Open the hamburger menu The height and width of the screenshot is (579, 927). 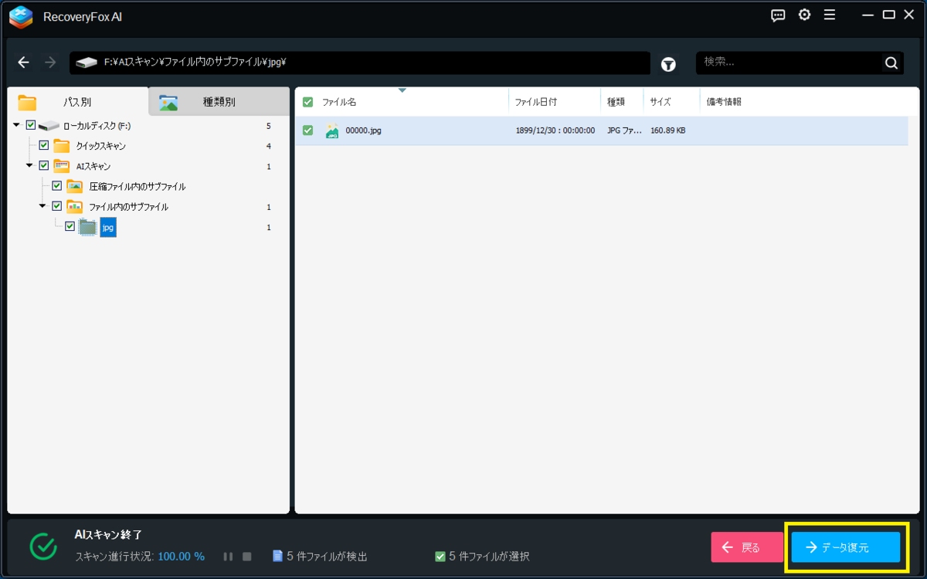(x=829, y=15)
